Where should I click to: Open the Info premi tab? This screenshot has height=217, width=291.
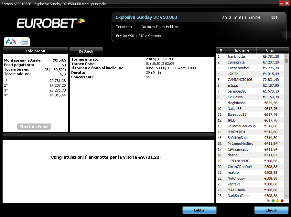click(x=36, y=51)
